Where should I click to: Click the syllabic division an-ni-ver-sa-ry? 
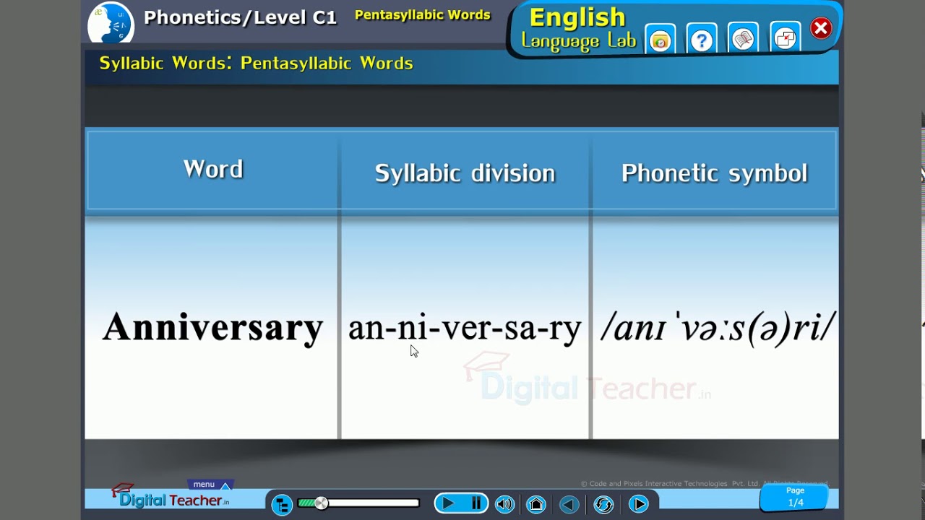tap(465, 328)
